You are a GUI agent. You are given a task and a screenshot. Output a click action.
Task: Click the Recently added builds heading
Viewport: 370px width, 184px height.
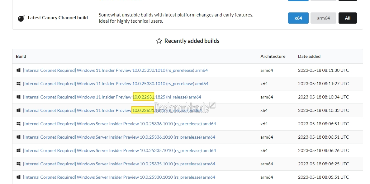tap(192, 41)
